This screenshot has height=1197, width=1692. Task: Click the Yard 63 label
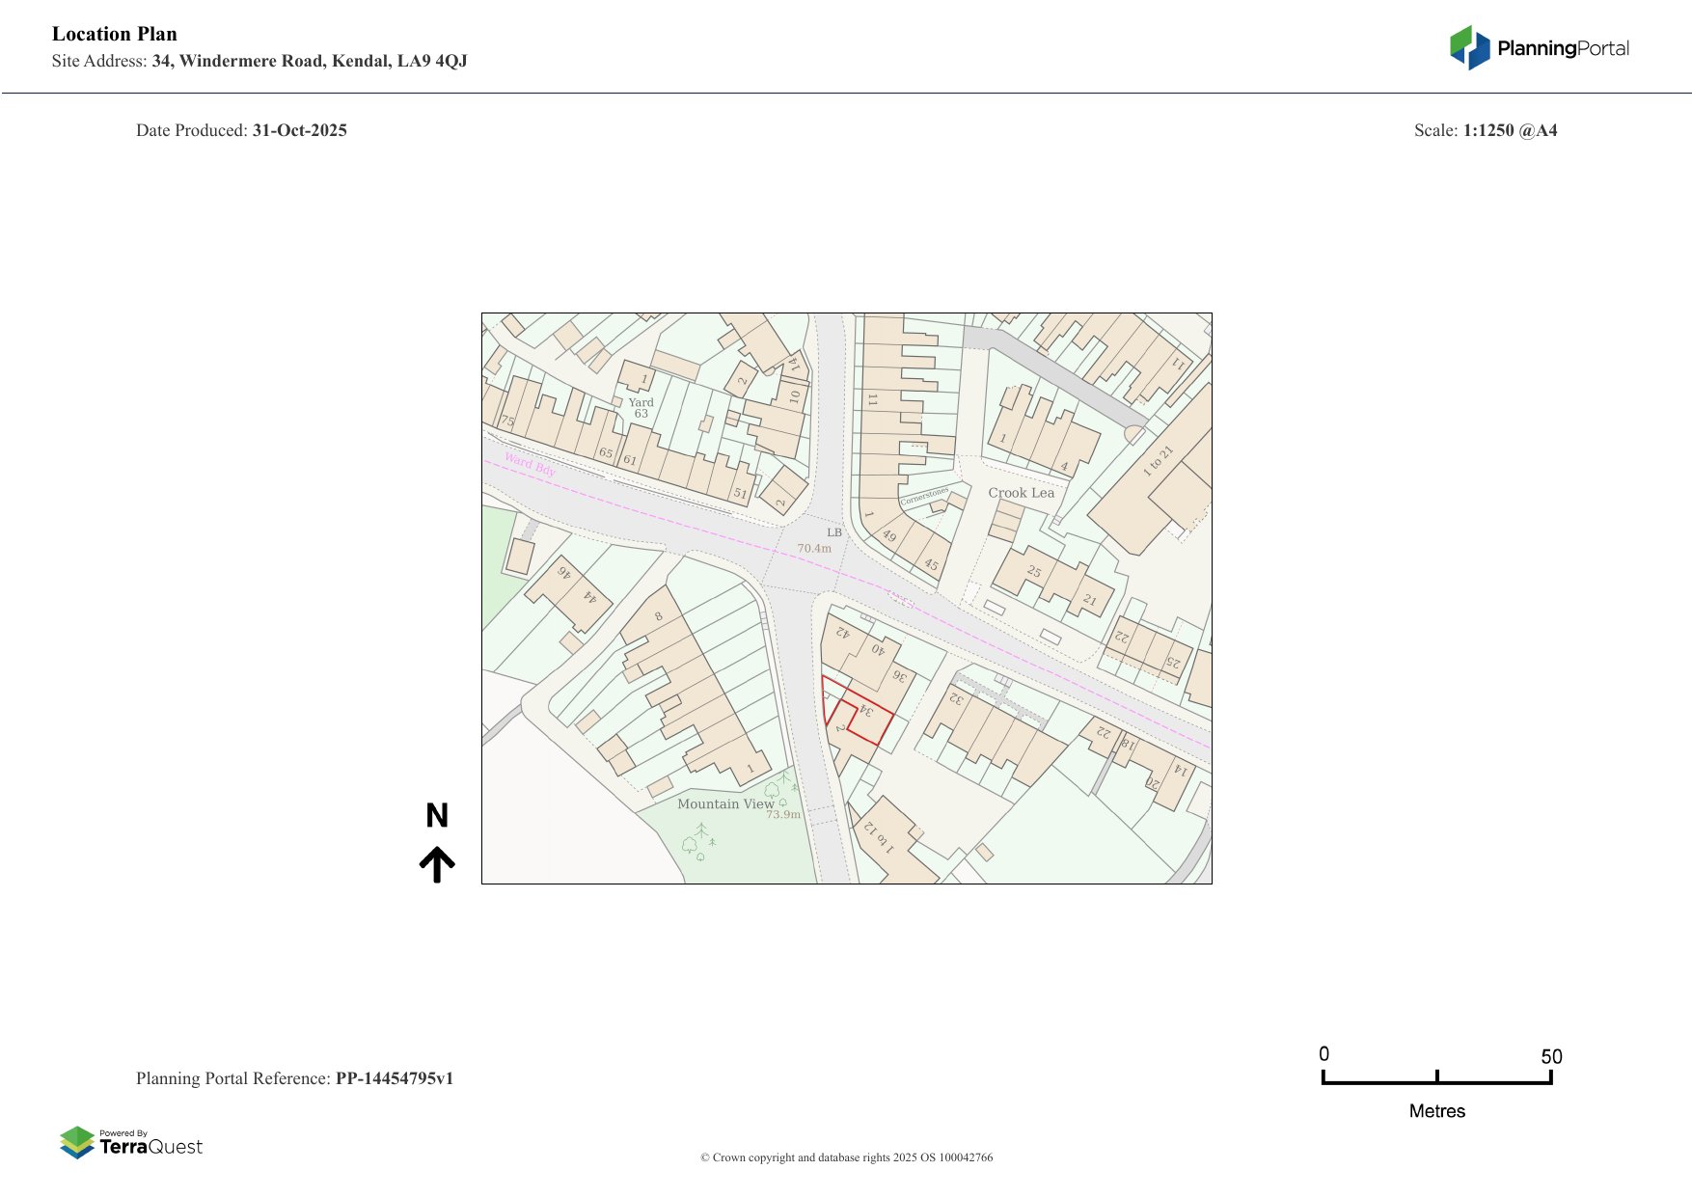tap(641, 408)
